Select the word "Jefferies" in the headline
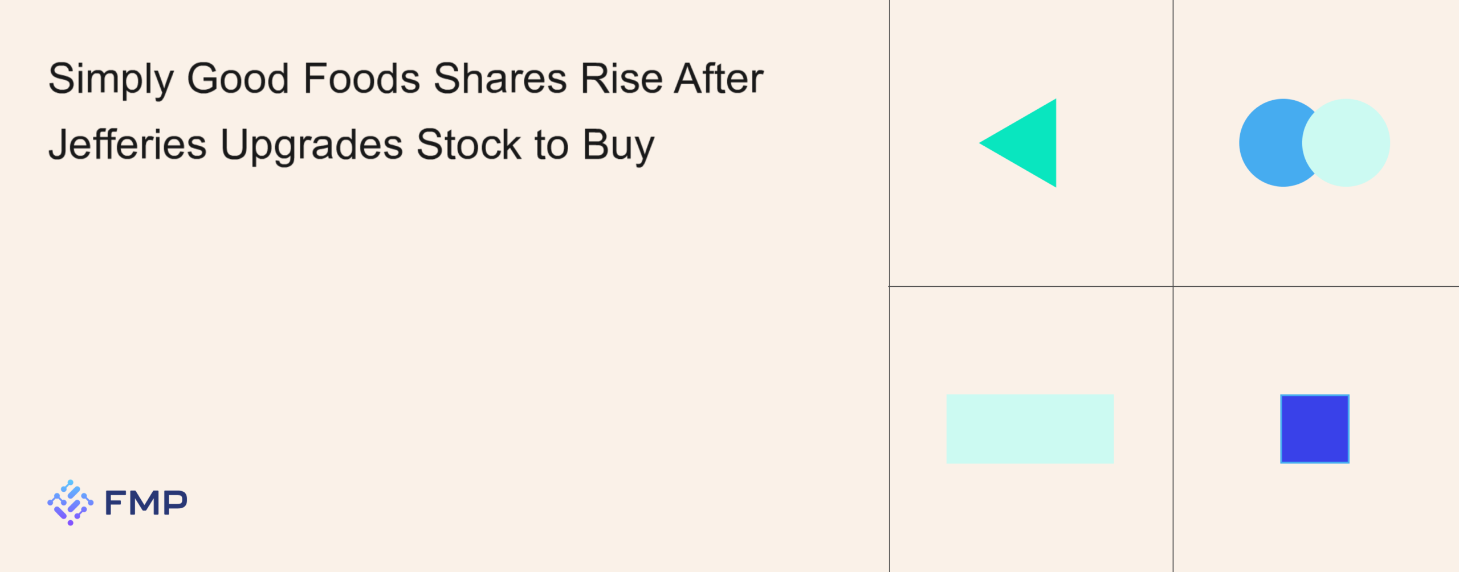This screenshot has width=1459, height=572. pos(127,145)
